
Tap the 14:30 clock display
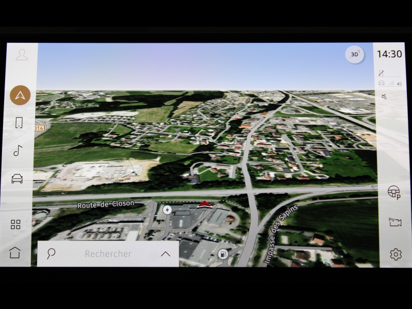(389, 54)
